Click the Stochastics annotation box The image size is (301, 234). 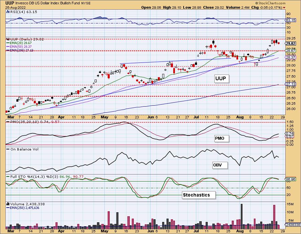click(x=199, y=195)
